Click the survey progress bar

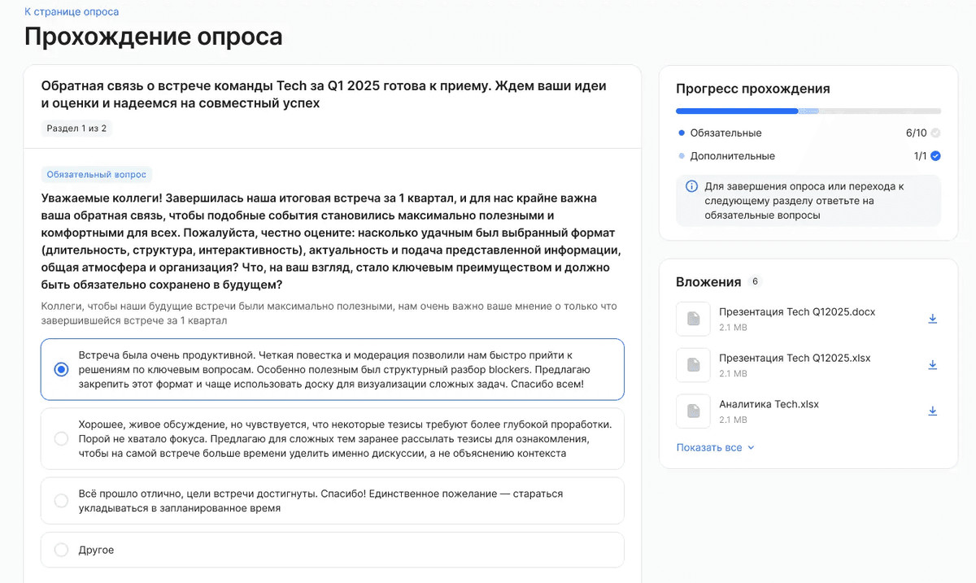click(808, 111)
